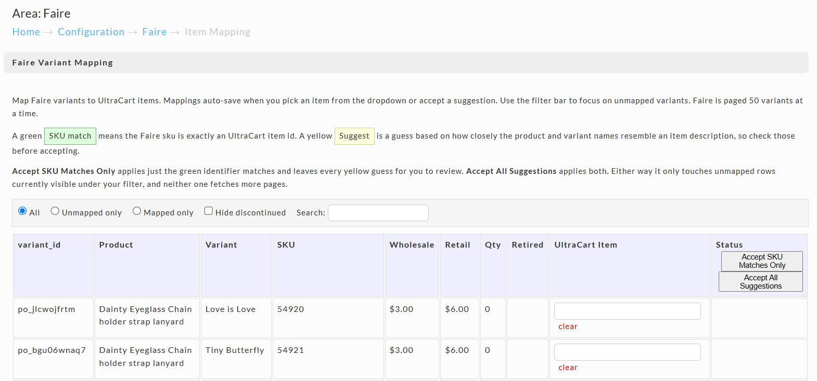This screenshot has width=817, height=381.
Task: Click the Item Mapping breadcrumb text
Action: pyautogui.click(x=218, y=32)
